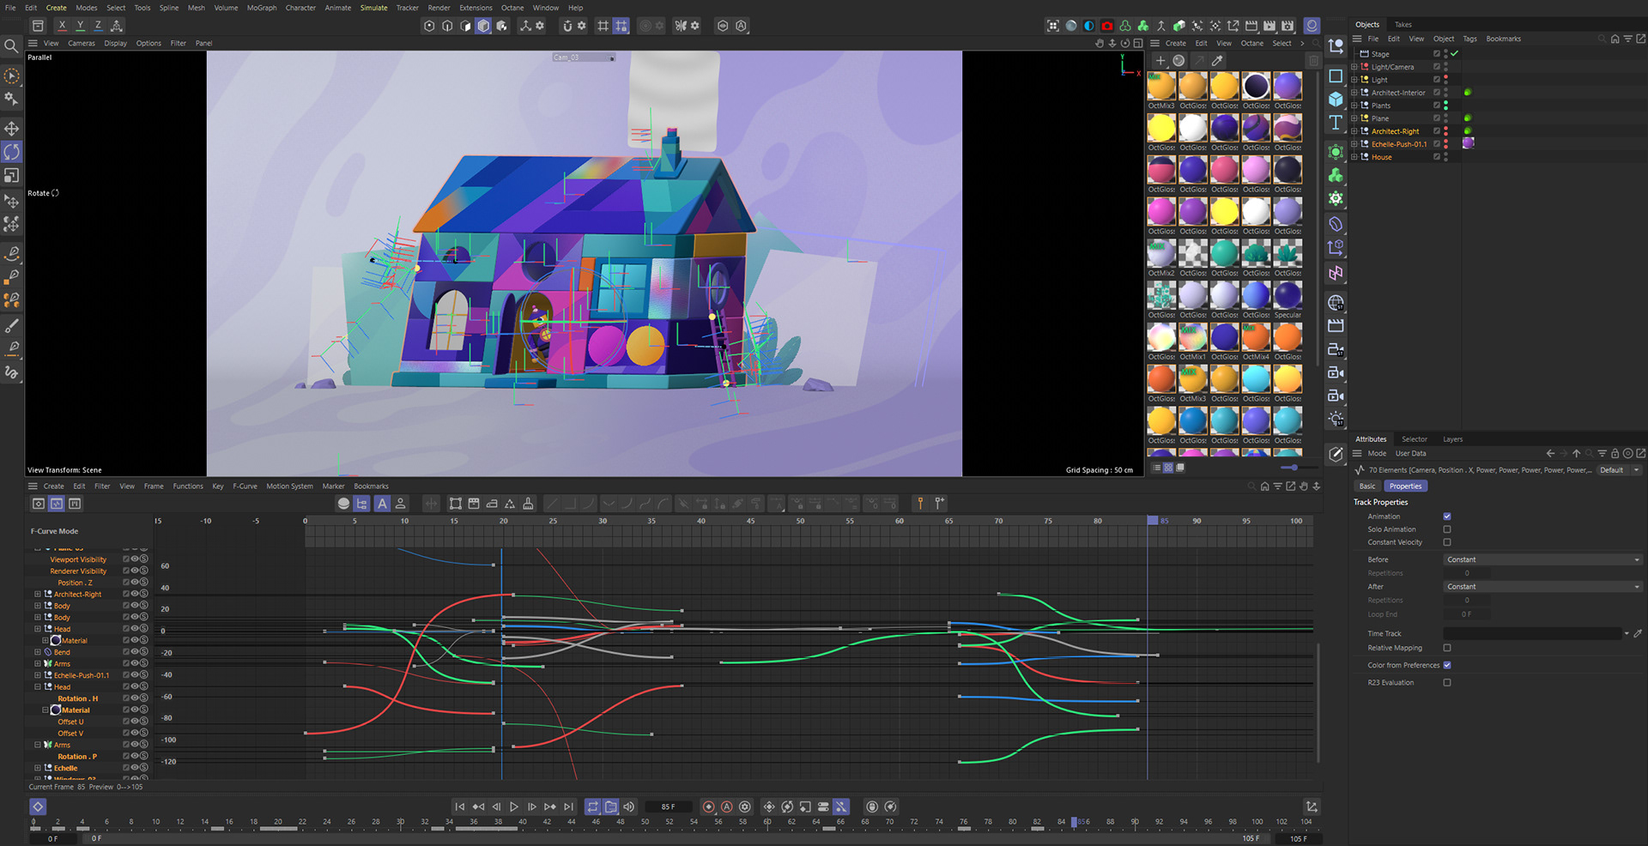This screenshot has width=1648, height=846.
Task: Click the keyframe diamond icon at bottom left
Action: tap(38, 807)
